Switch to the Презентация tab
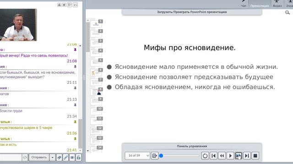Screen dimensions: 293x164 [260, 4]
